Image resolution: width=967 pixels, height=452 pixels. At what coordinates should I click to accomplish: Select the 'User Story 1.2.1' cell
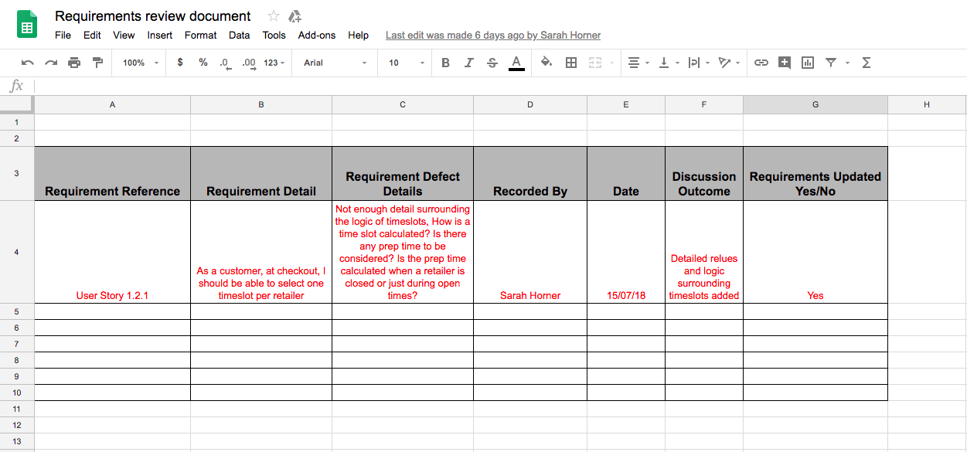coord(113,252)
